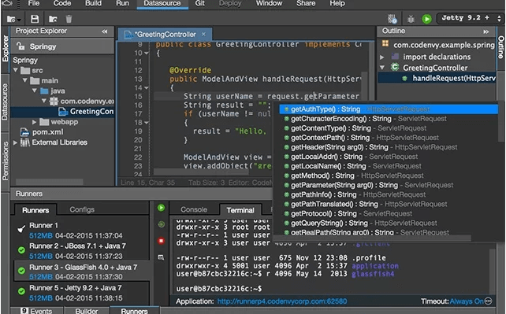Open the Build menu
This screenshot has width=506, height=314.
93,4
